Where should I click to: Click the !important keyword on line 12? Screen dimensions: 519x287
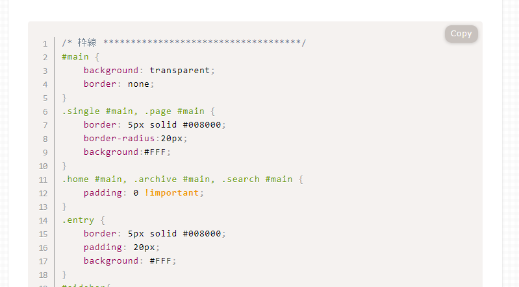[x=171, y=193]
